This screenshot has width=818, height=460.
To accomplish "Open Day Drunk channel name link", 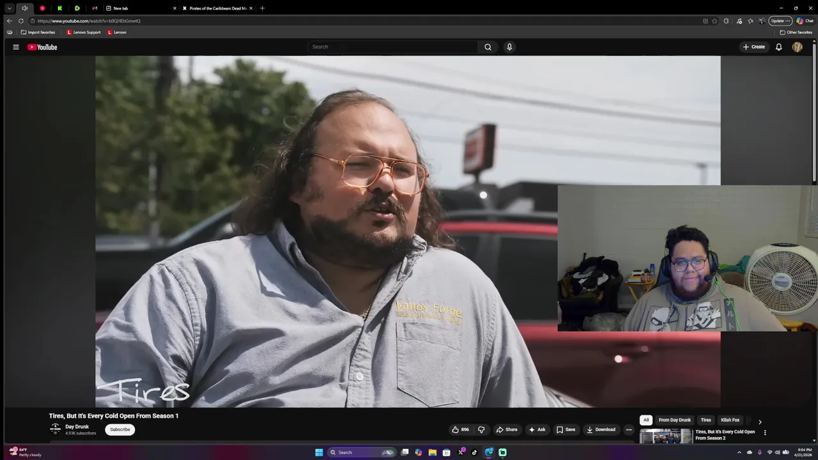I will pos(77,427).
